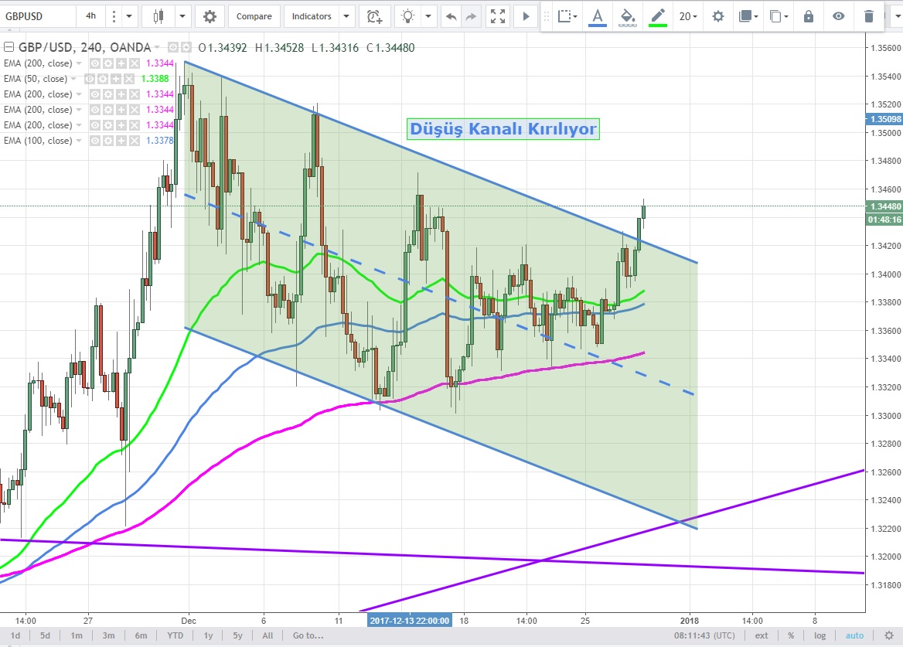Open the font size 20 dropdown
Screen dimensions: 903x647
pyautogui.click(x=687, y=16)
